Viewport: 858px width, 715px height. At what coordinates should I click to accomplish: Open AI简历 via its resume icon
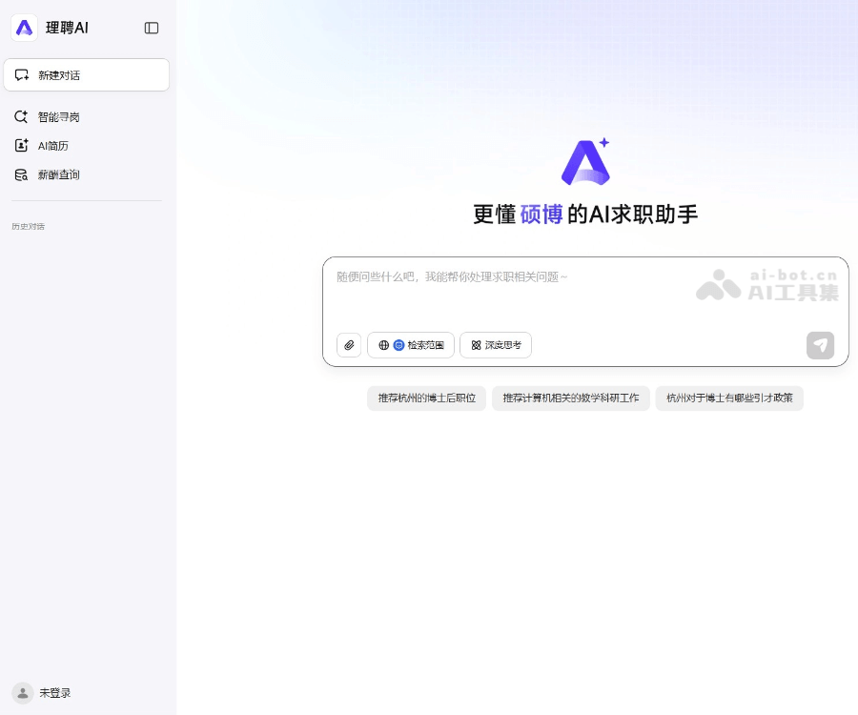21,145
